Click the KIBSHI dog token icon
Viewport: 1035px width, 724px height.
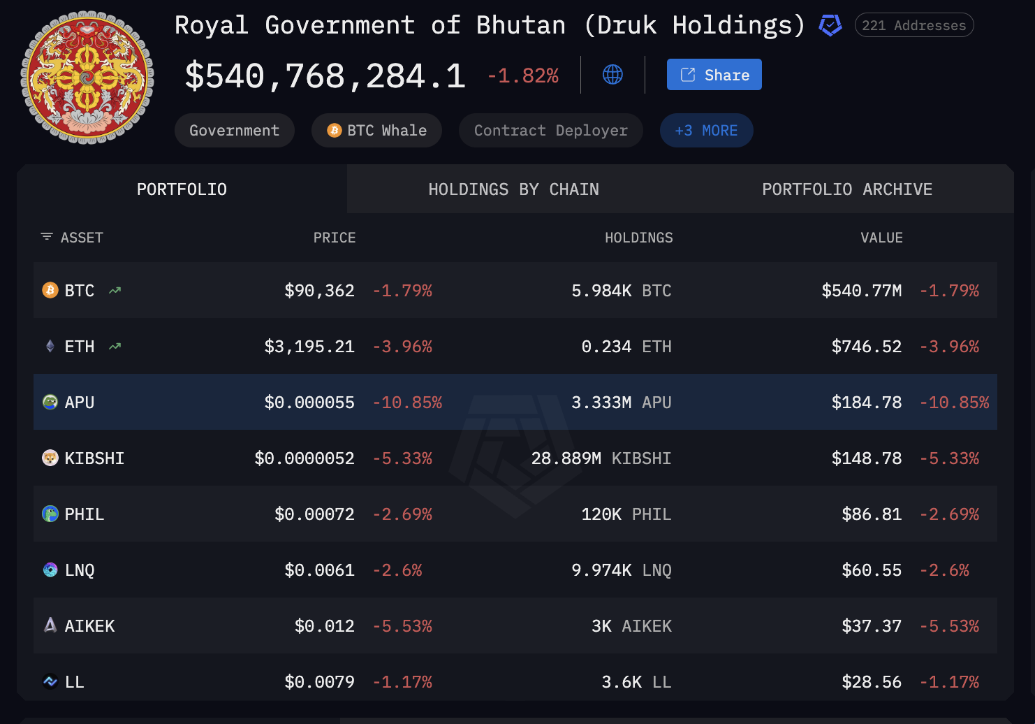point(50,458)
